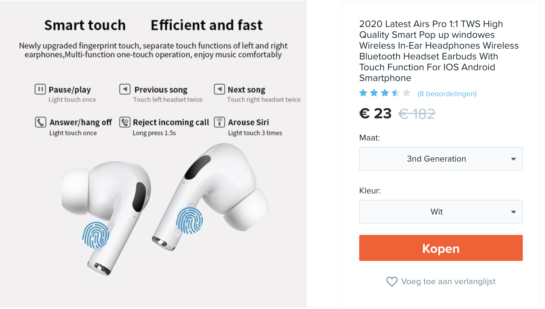This screenshot has height=309, width=545.
Task: Click the Reject incoming call icon
Action: (125, 122)
